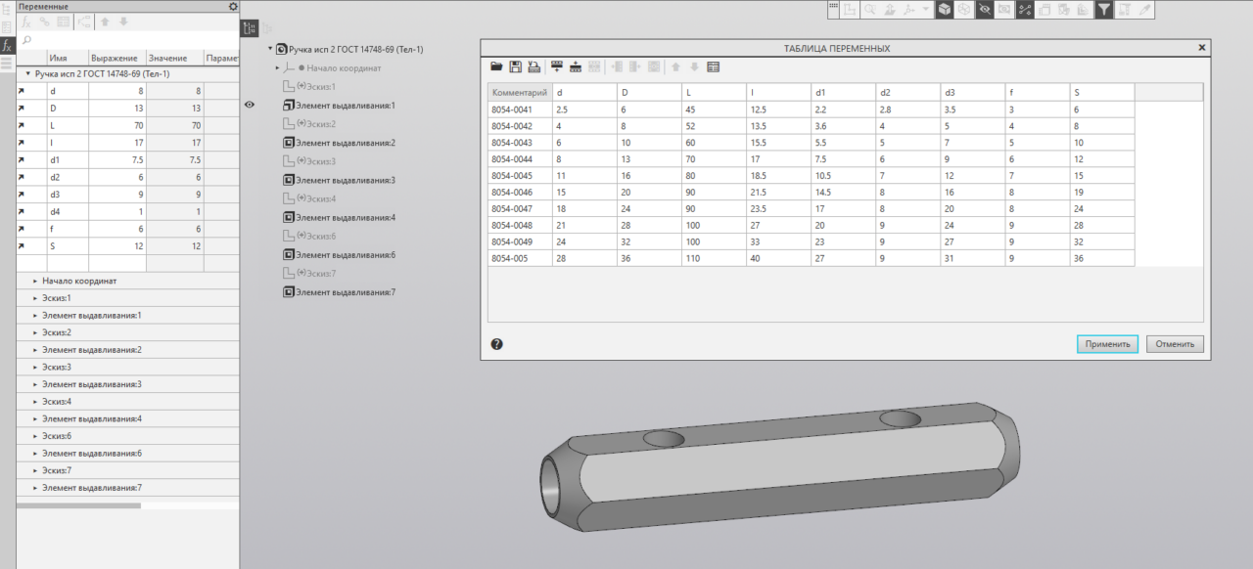Switch to wireframe cube display icon
Viewport: 1253px width, 569px height.
pyautogui.click(x=964, y=9)
